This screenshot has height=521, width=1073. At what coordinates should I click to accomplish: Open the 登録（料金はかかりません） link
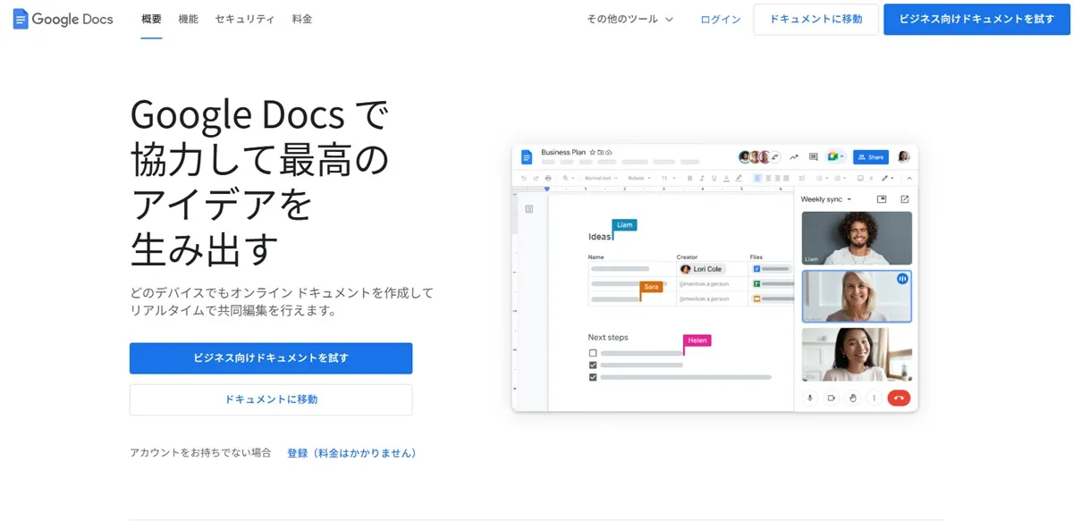pos(352,453)
